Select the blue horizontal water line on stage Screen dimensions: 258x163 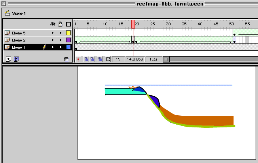click(x=169, y=85)
